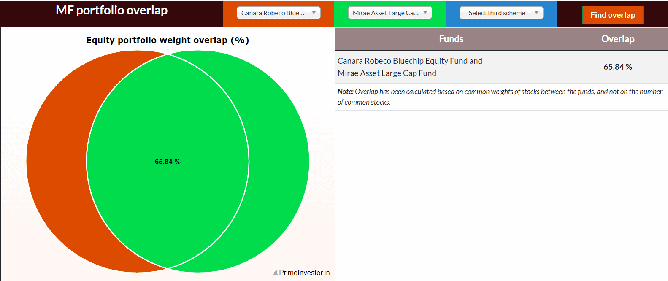The width and height of the screenshot is (668, 281).
Task: Click the Funds column header
Action: click(x=451, y=39)
